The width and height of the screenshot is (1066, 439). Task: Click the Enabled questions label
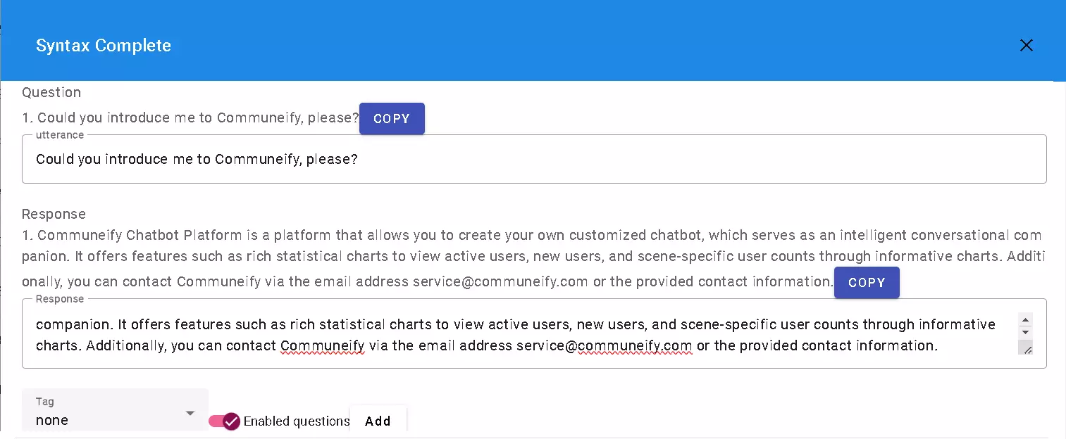point(297,421)
